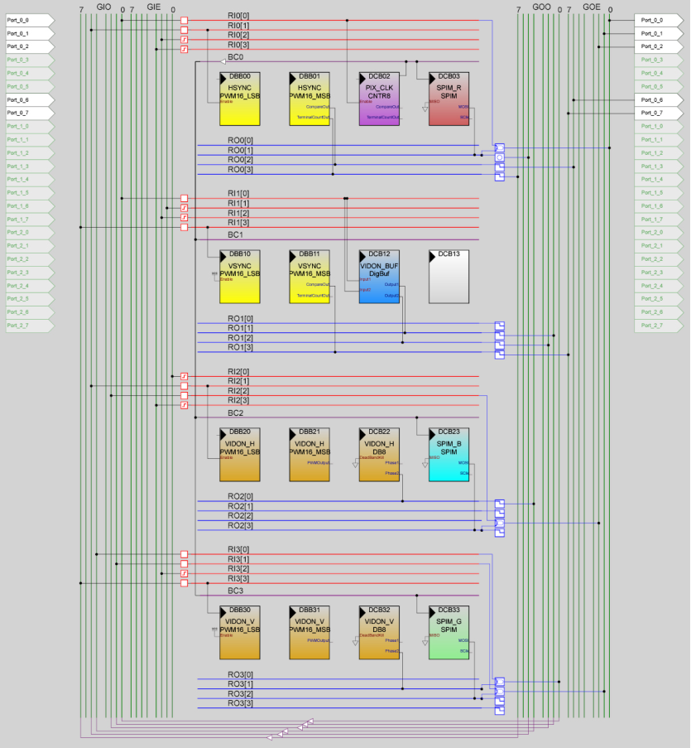This screenshot has width=691, height=748.
Task: Open the DCB22 VIDON_H DB8 block
Action: [x=379, y=455]
